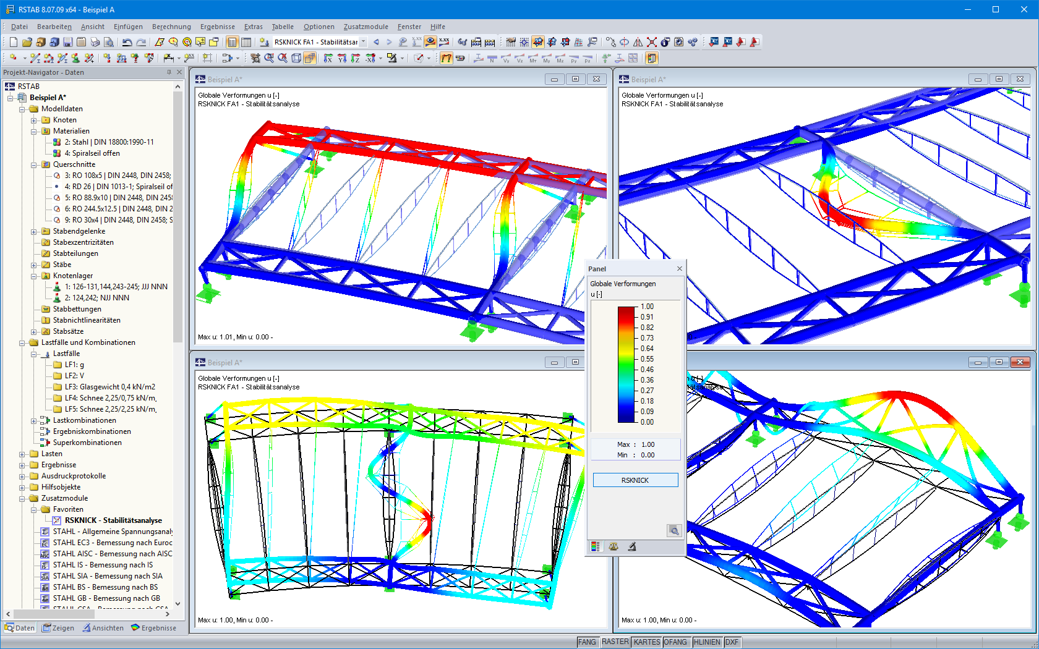Screen dimensions: 1039x649
Task: Click the Undo arrow icon
Action: pos(127,42)
